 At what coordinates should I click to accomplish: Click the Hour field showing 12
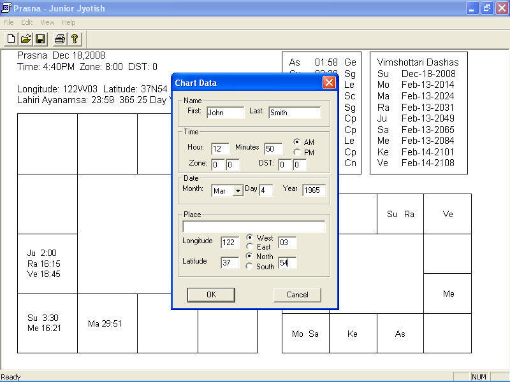coord(220,149)
